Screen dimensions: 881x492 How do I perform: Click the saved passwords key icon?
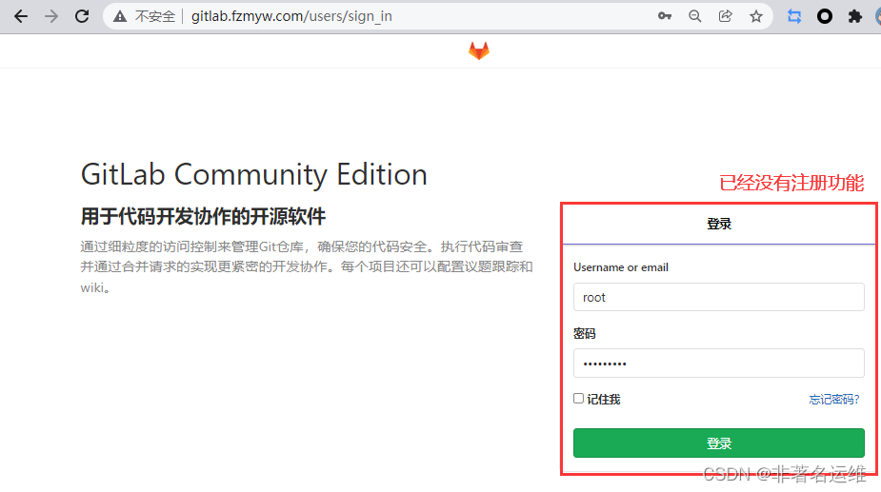click(x=665, y=16)
